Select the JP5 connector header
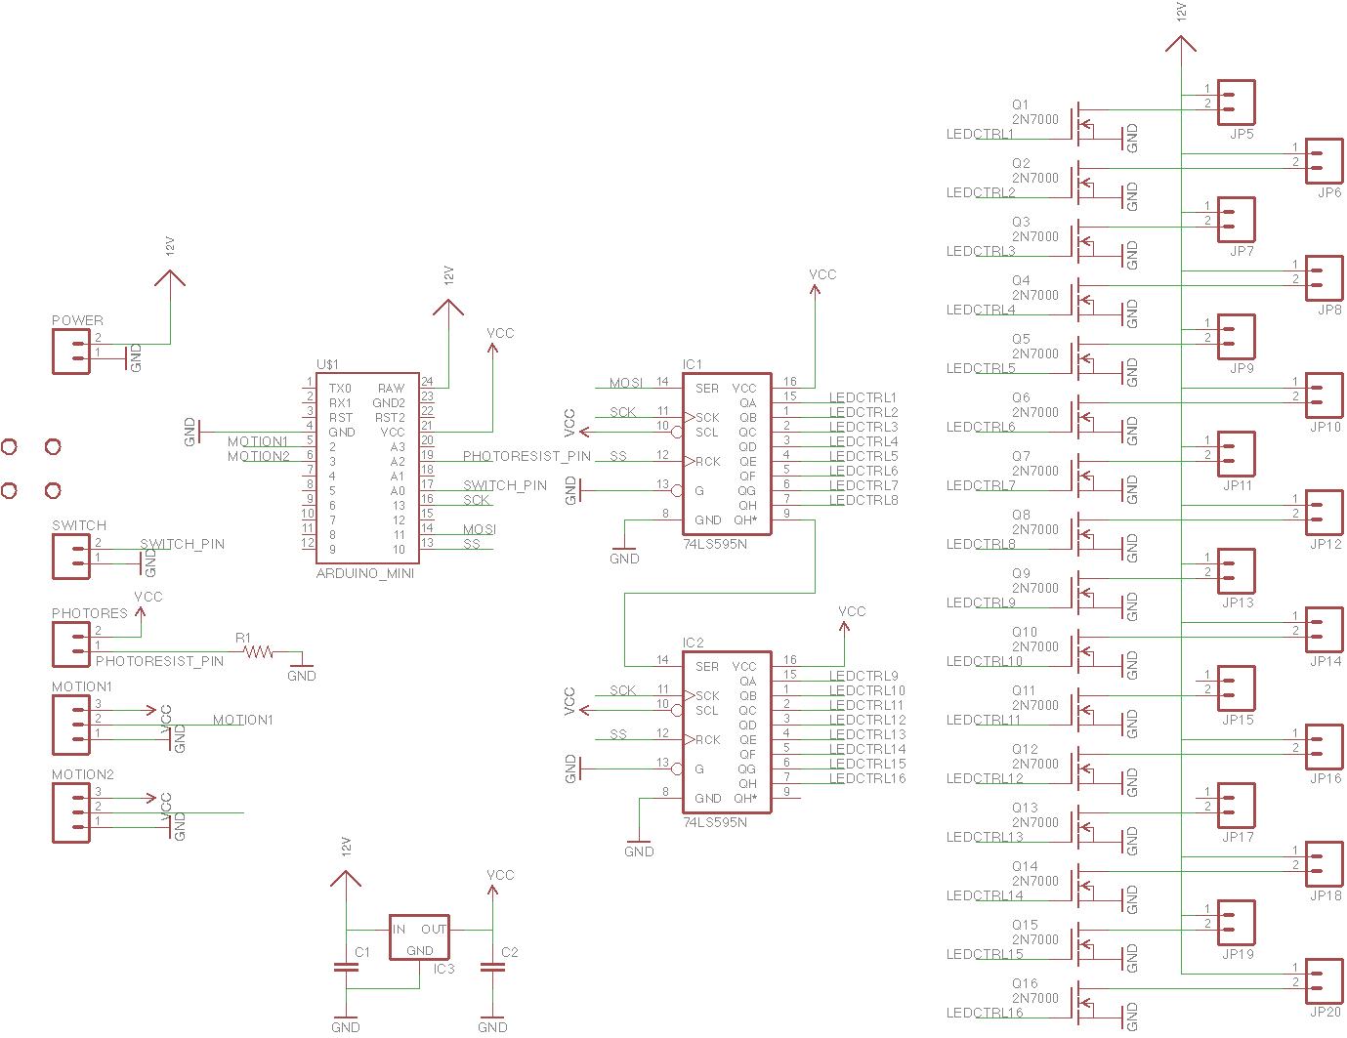The image size is (1347, 1038). tap(1236, 103)
